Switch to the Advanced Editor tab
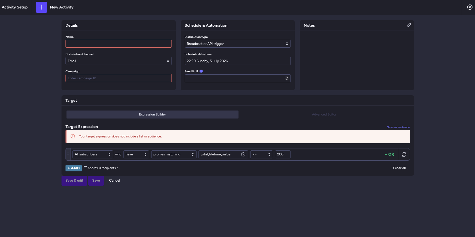475x237 pixels. [x=324, y=115]
